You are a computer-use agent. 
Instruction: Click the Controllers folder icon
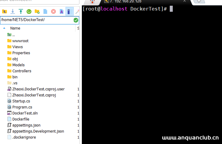point(9,71)
